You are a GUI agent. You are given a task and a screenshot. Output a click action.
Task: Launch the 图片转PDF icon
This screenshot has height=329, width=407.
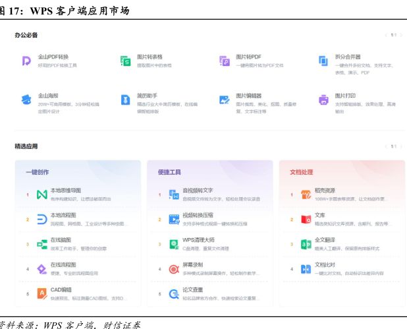225,61
